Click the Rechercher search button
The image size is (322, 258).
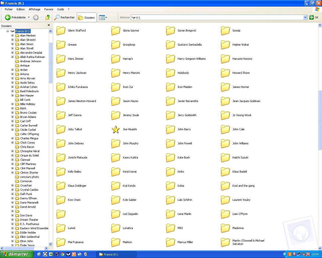click(x=64, y=17)
